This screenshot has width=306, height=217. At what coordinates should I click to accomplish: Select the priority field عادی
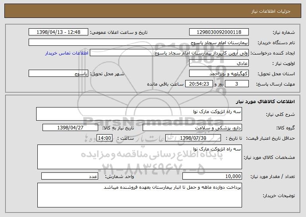pyautogui.click(x=219, y=63)
